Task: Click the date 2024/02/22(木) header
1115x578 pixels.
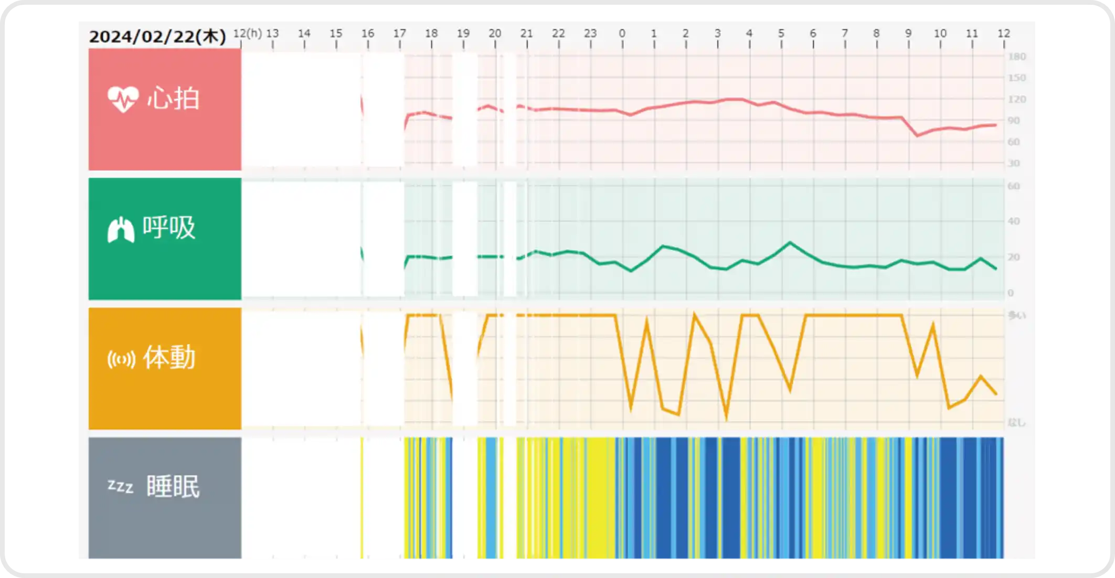Action: tap(157, 36)
